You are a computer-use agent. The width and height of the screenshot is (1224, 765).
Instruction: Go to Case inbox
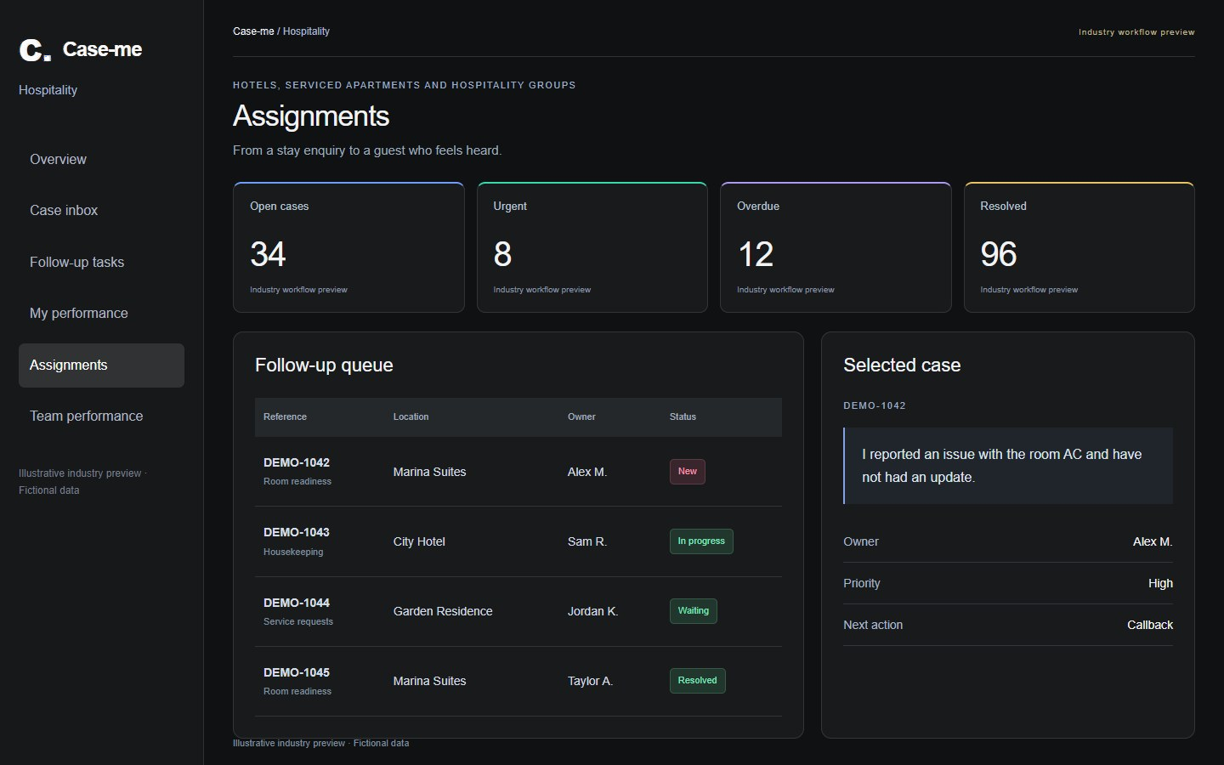[x=101, y=211]
